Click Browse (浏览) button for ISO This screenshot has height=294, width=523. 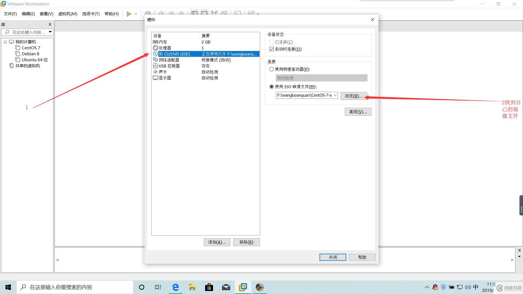coord(354,96)
